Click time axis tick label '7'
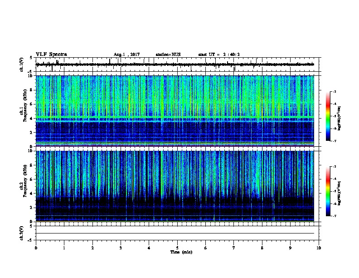The height and width of the screenshot is (278, 359). [234, 248]
